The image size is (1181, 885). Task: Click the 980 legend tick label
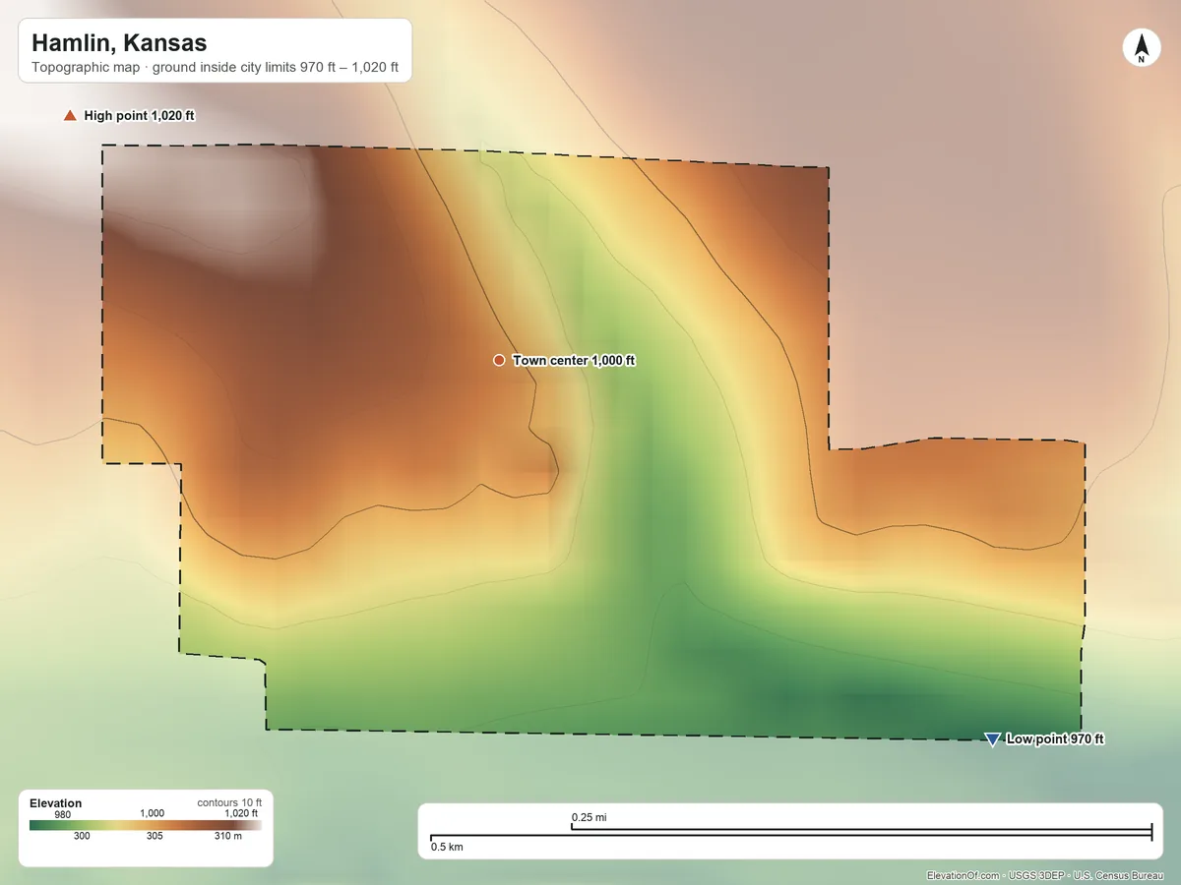click(x=63, y=814)
